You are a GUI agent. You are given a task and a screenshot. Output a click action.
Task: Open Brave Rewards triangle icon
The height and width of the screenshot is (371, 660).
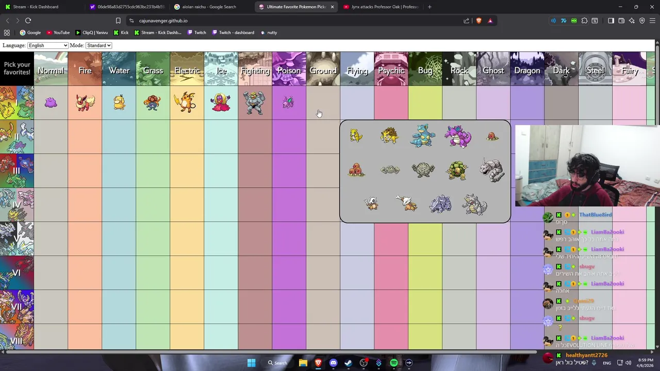(x=490, y=21)
